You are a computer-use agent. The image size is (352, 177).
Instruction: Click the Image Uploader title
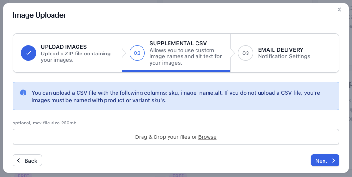coord(39,15)
